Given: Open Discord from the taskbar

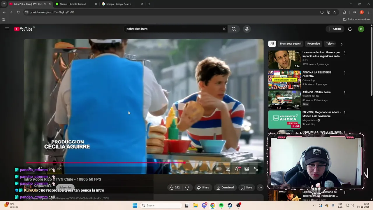Looking at the screenshot, I should click(204, 205).
